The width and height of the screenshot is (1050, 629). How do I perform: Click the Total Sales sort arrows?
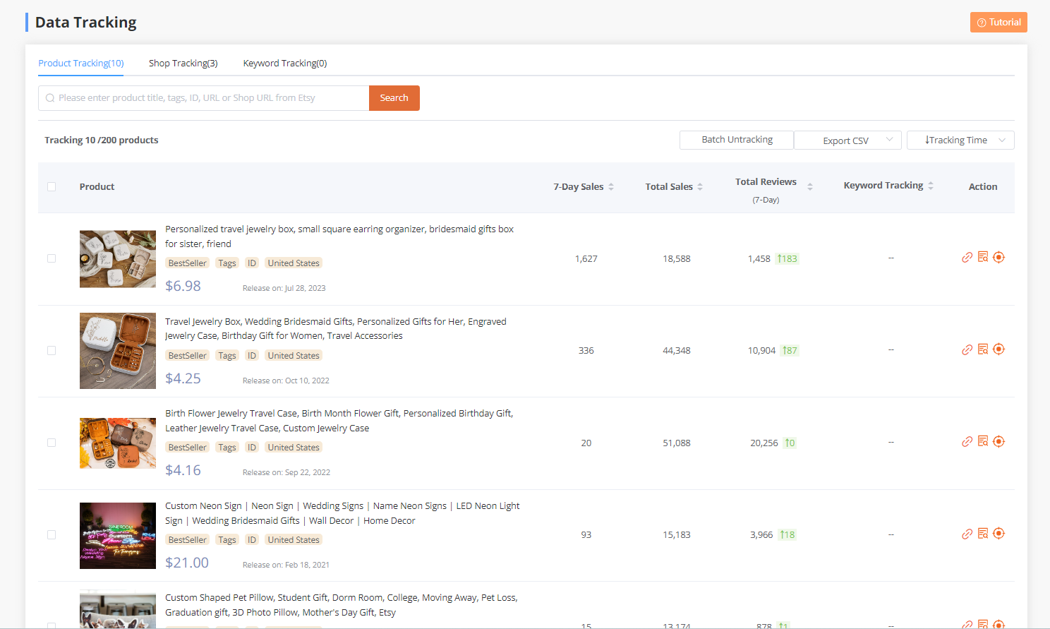point(699,186)
